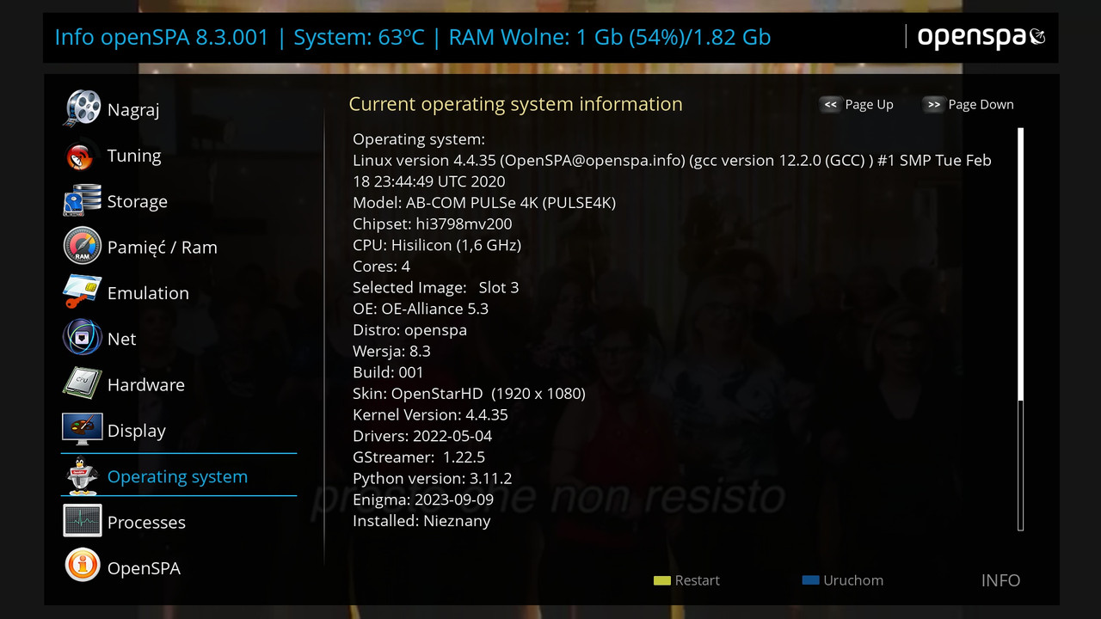Screen dimensions: 1101x619
Task: Select the Display monitor icon
Action: pos(83,430)
